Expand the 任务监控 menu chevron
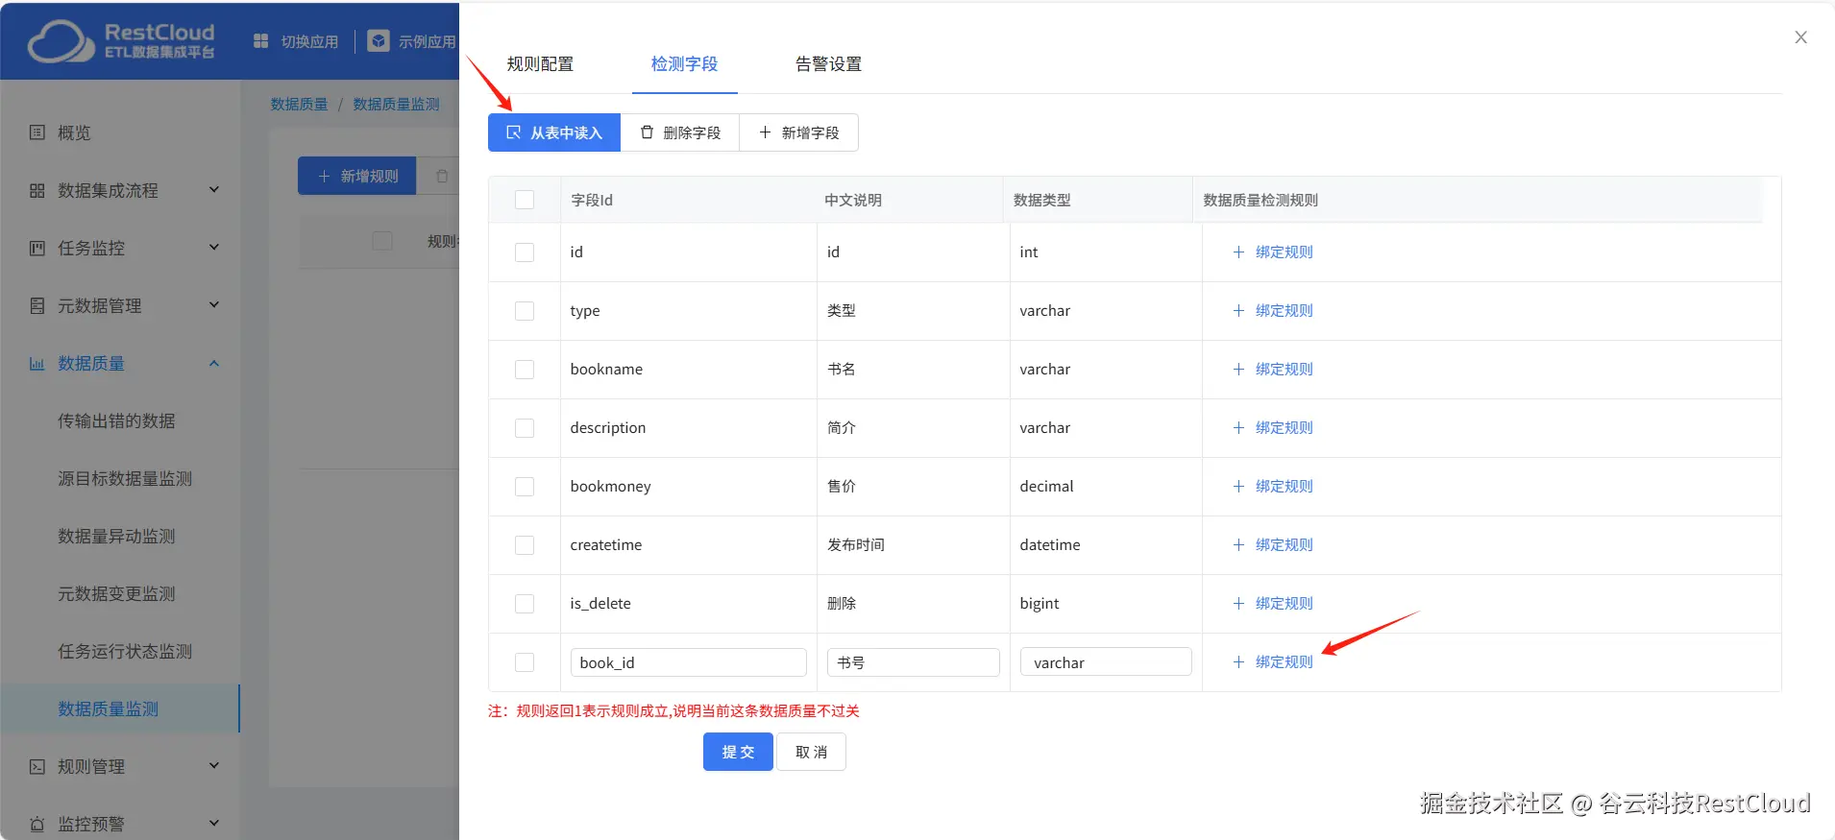This screenshot has width=1835, height=840. 214,247
